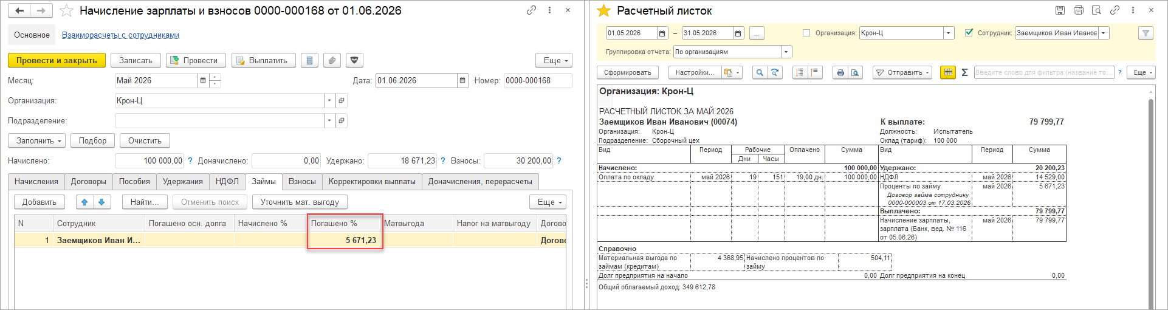Viewport: 1168px width, 310px height.
Task: Open Еще menu in report toolbar
Action: 1140,72
